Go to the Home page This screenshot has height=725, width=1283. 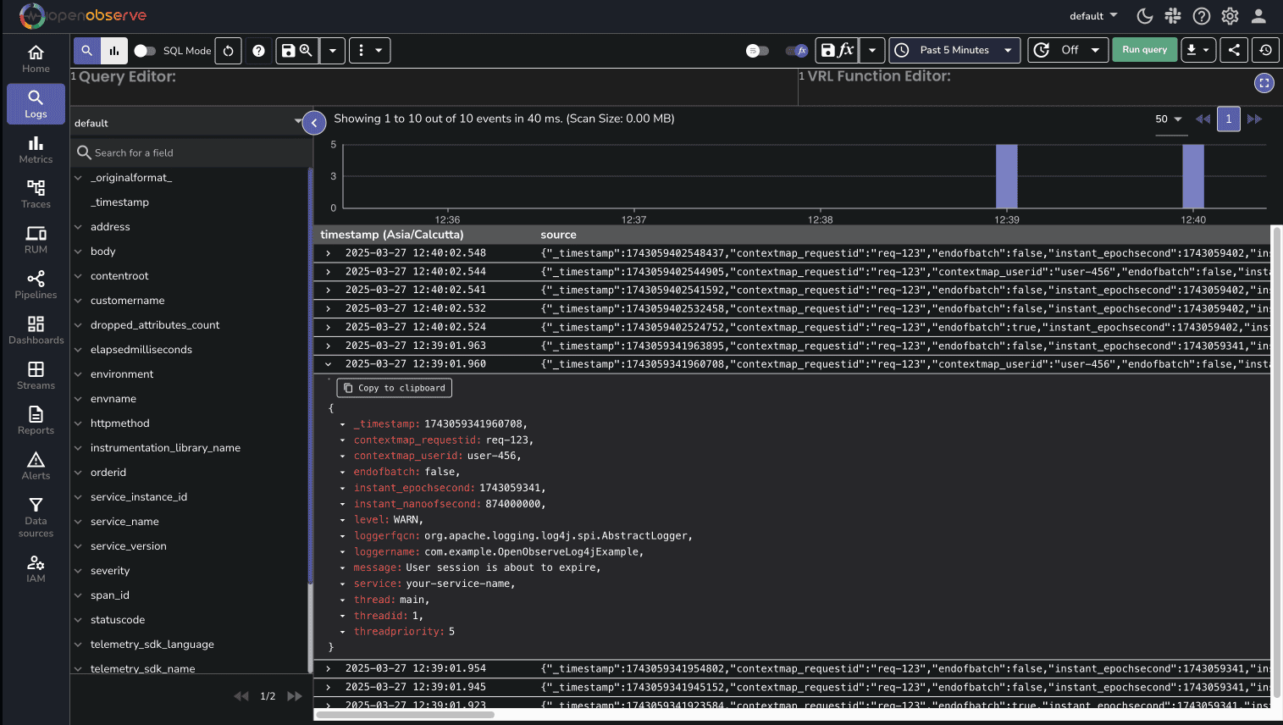[35, 58]
